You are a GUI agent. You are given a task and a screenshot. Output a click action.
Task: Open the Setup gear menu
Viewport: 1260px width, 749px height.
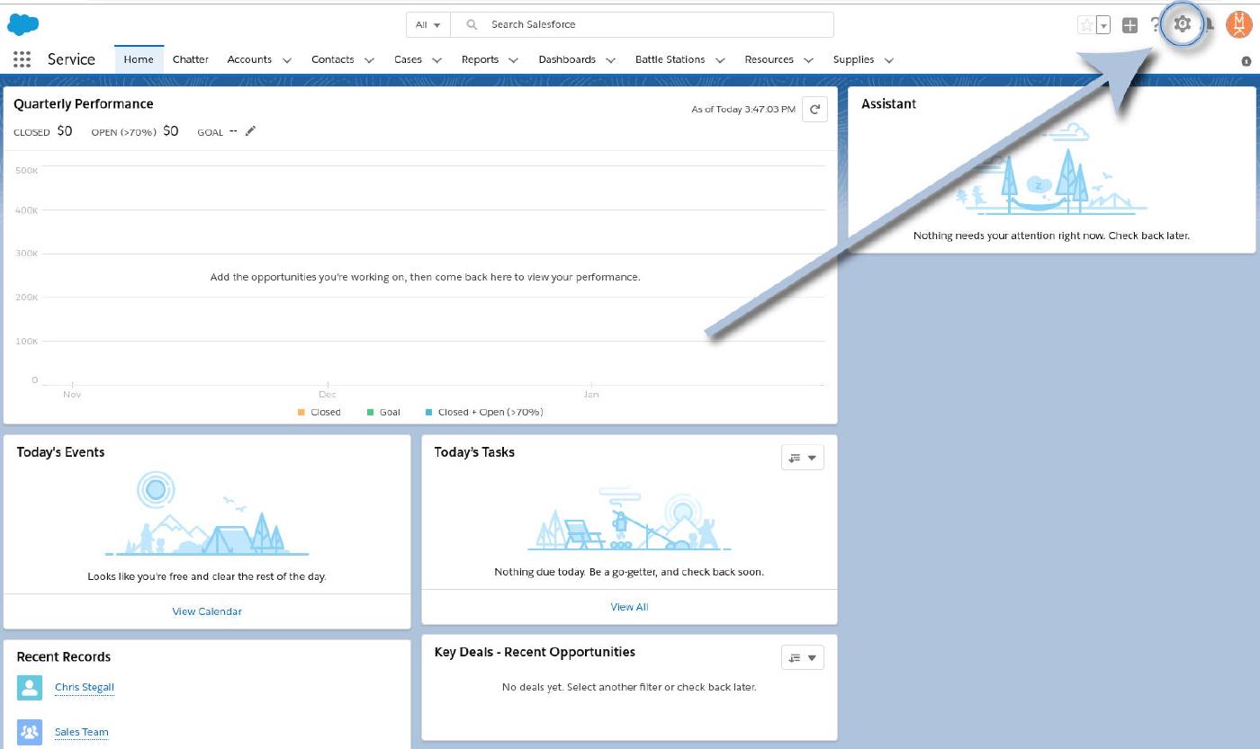point(1182,25)
